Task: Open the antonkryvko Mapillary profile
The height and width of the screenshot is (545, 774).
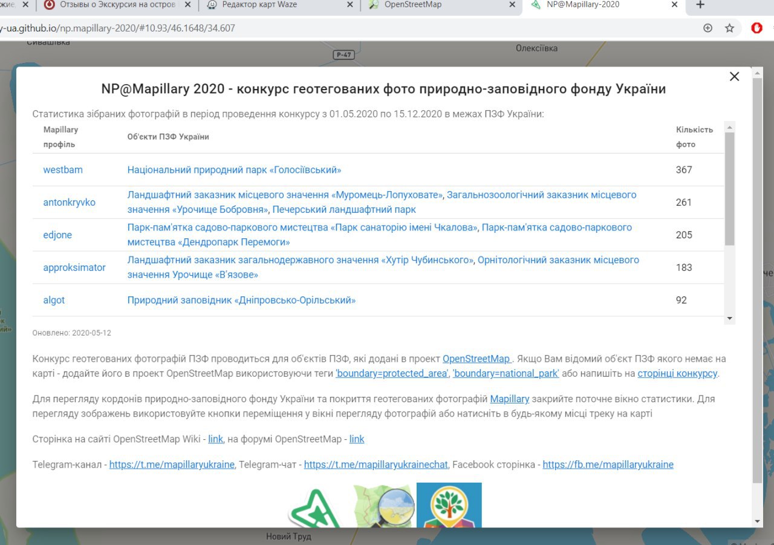Action: 70,203
